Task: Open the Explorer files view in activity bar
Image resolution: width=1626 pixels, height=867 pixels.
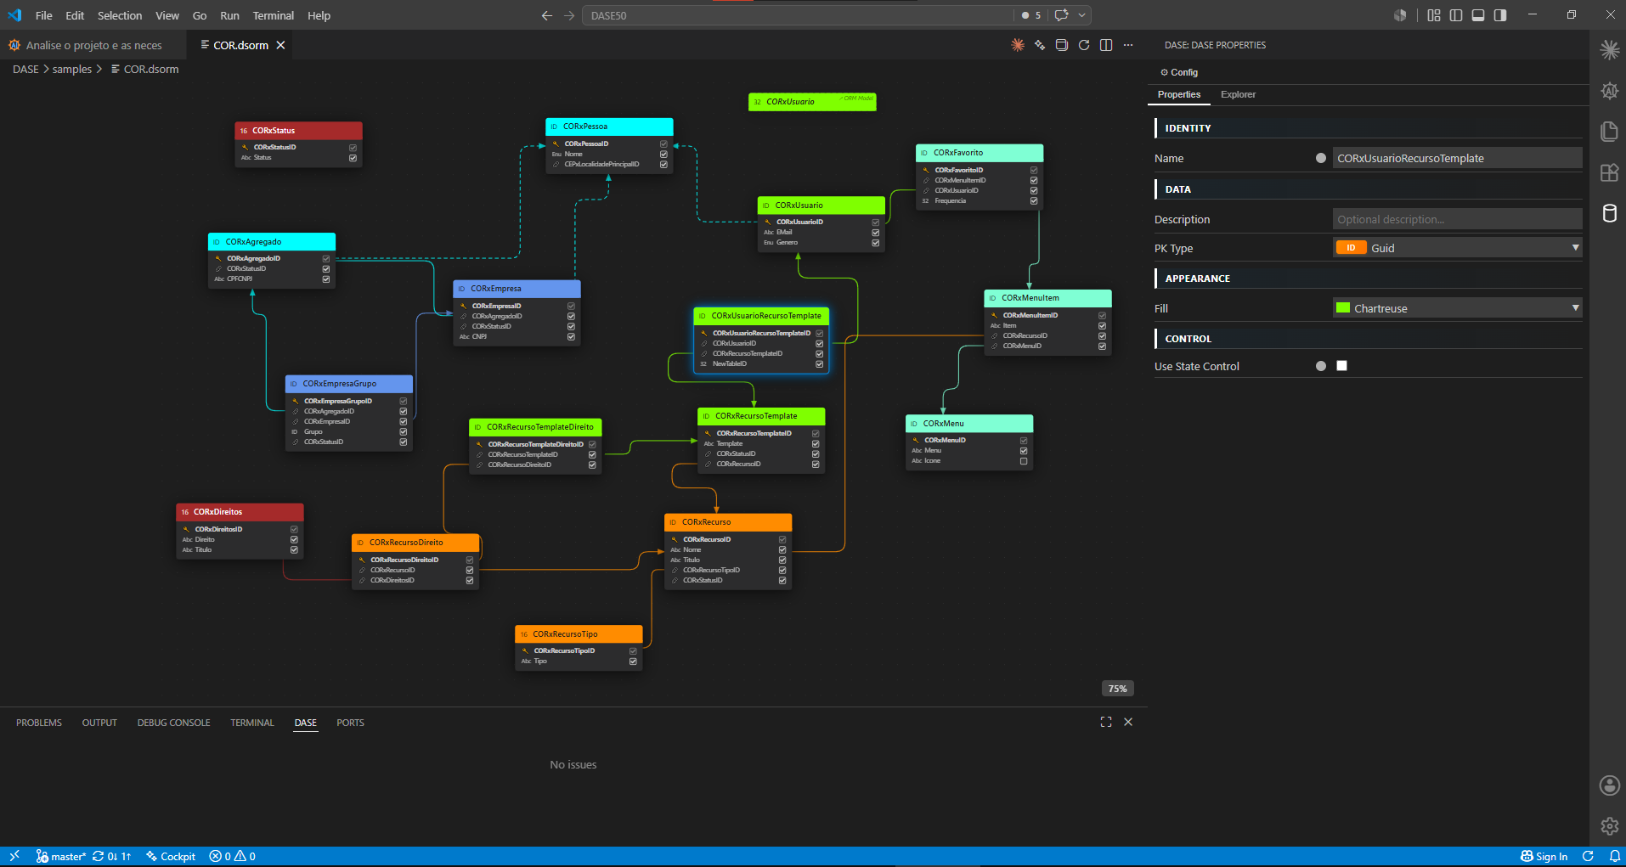Action: 1609,132
